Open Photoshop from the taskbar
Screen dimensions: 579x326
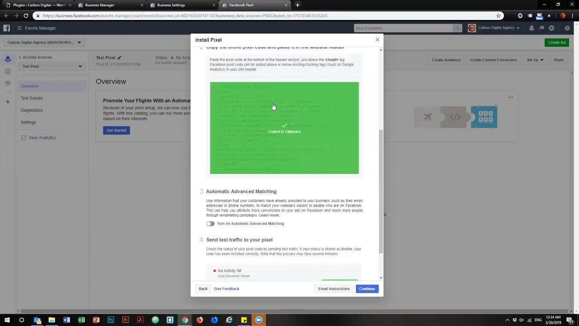(111, 320)
